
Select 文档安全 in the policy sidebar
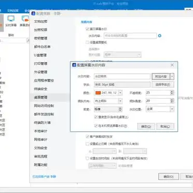coord(40,148)
